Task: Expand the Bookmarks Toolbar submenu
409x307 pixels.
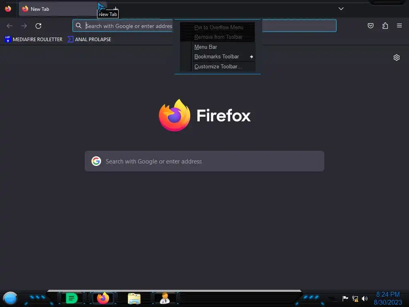Action: tap(218, 57)
